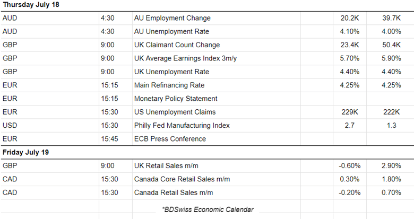This screenshot has height=219, width=414.
Task: Click the 39.7K value cell
Action: coord(389,18)
